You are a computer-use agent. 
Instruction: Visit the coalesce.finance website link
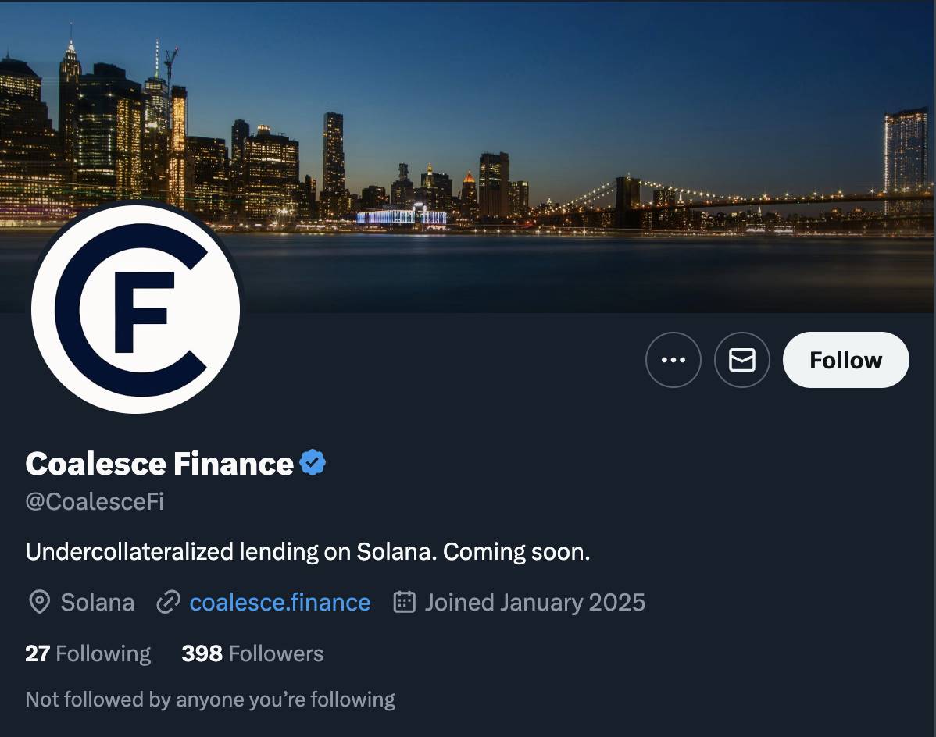280,603
